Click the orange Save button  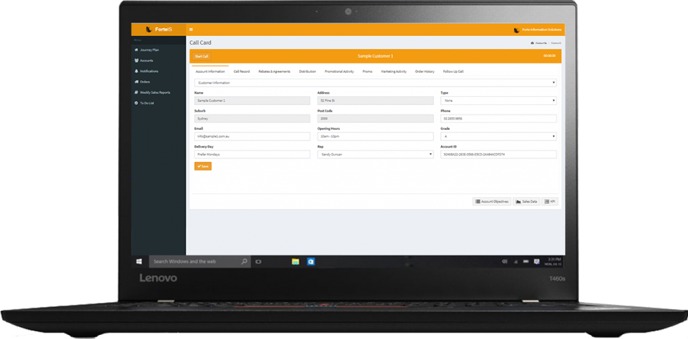[203, 166]
